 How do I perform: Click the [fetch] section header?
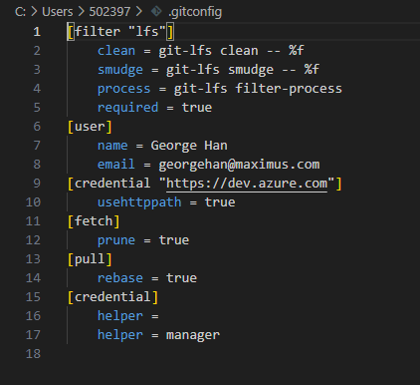94,221
